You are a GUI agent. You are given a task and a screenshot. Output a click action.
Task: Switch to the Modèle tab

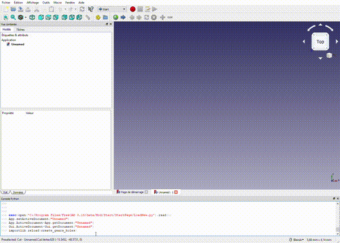tap(7, 29)
